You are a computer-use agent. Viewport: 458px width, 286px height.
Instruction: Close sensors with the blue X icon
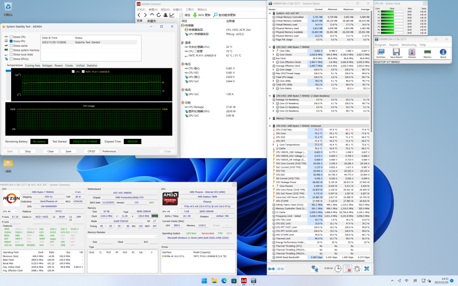point(366,269)
